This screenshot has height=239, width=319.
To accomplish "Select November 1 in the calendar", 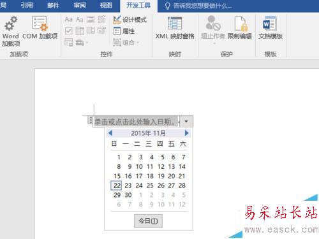I will [x=119, y=157].
